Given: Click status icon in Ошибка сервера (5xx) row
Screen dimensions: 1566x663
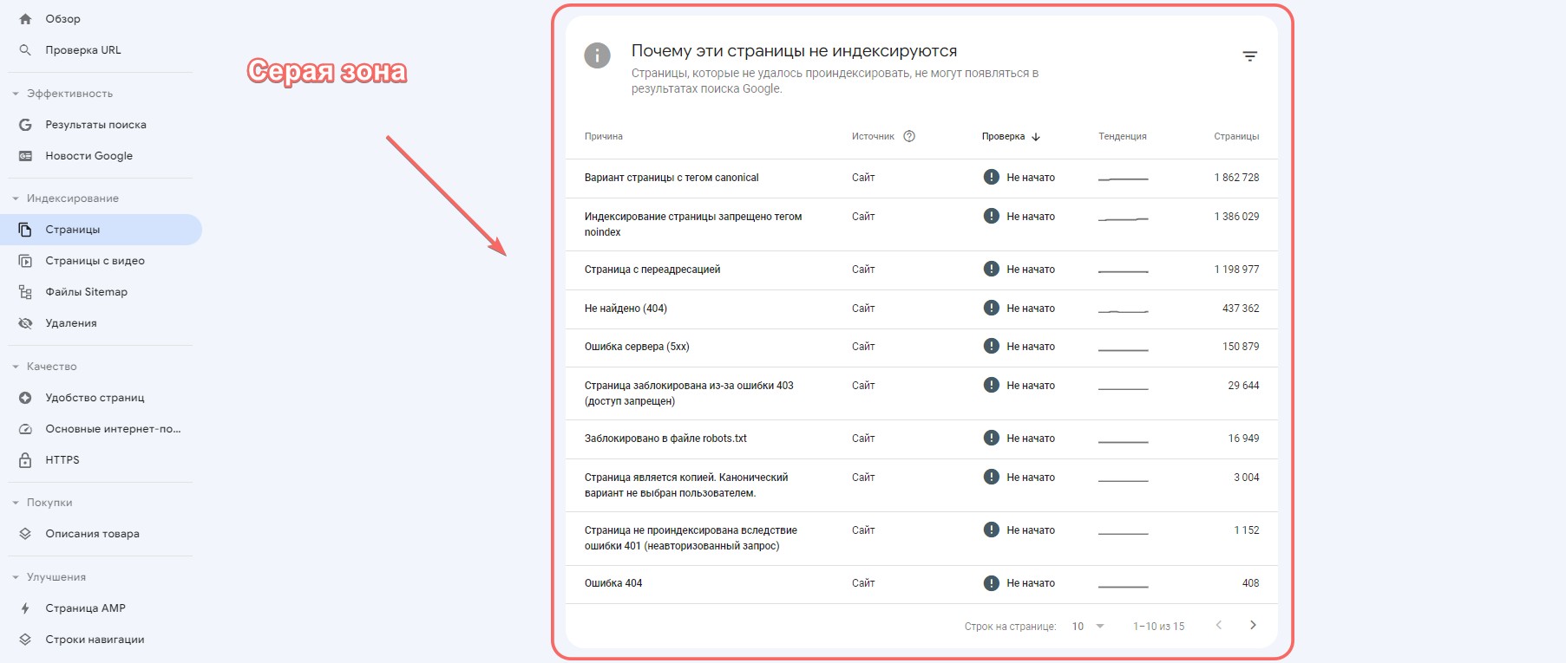Looking at the screenshot, I should point(992,346).
